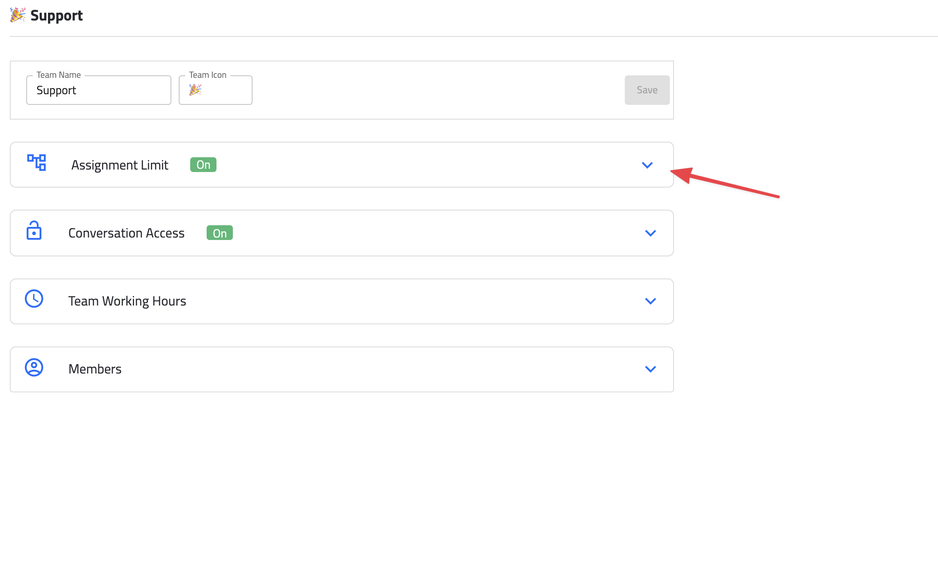The width and height of the screenshot is (938, 584).
Task: Click the Save button
Action: 647,90
